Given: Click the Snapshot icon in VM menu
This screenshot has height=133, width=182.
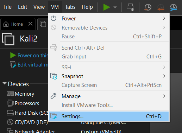Looking at the screenshot, I should click(54, 76).
